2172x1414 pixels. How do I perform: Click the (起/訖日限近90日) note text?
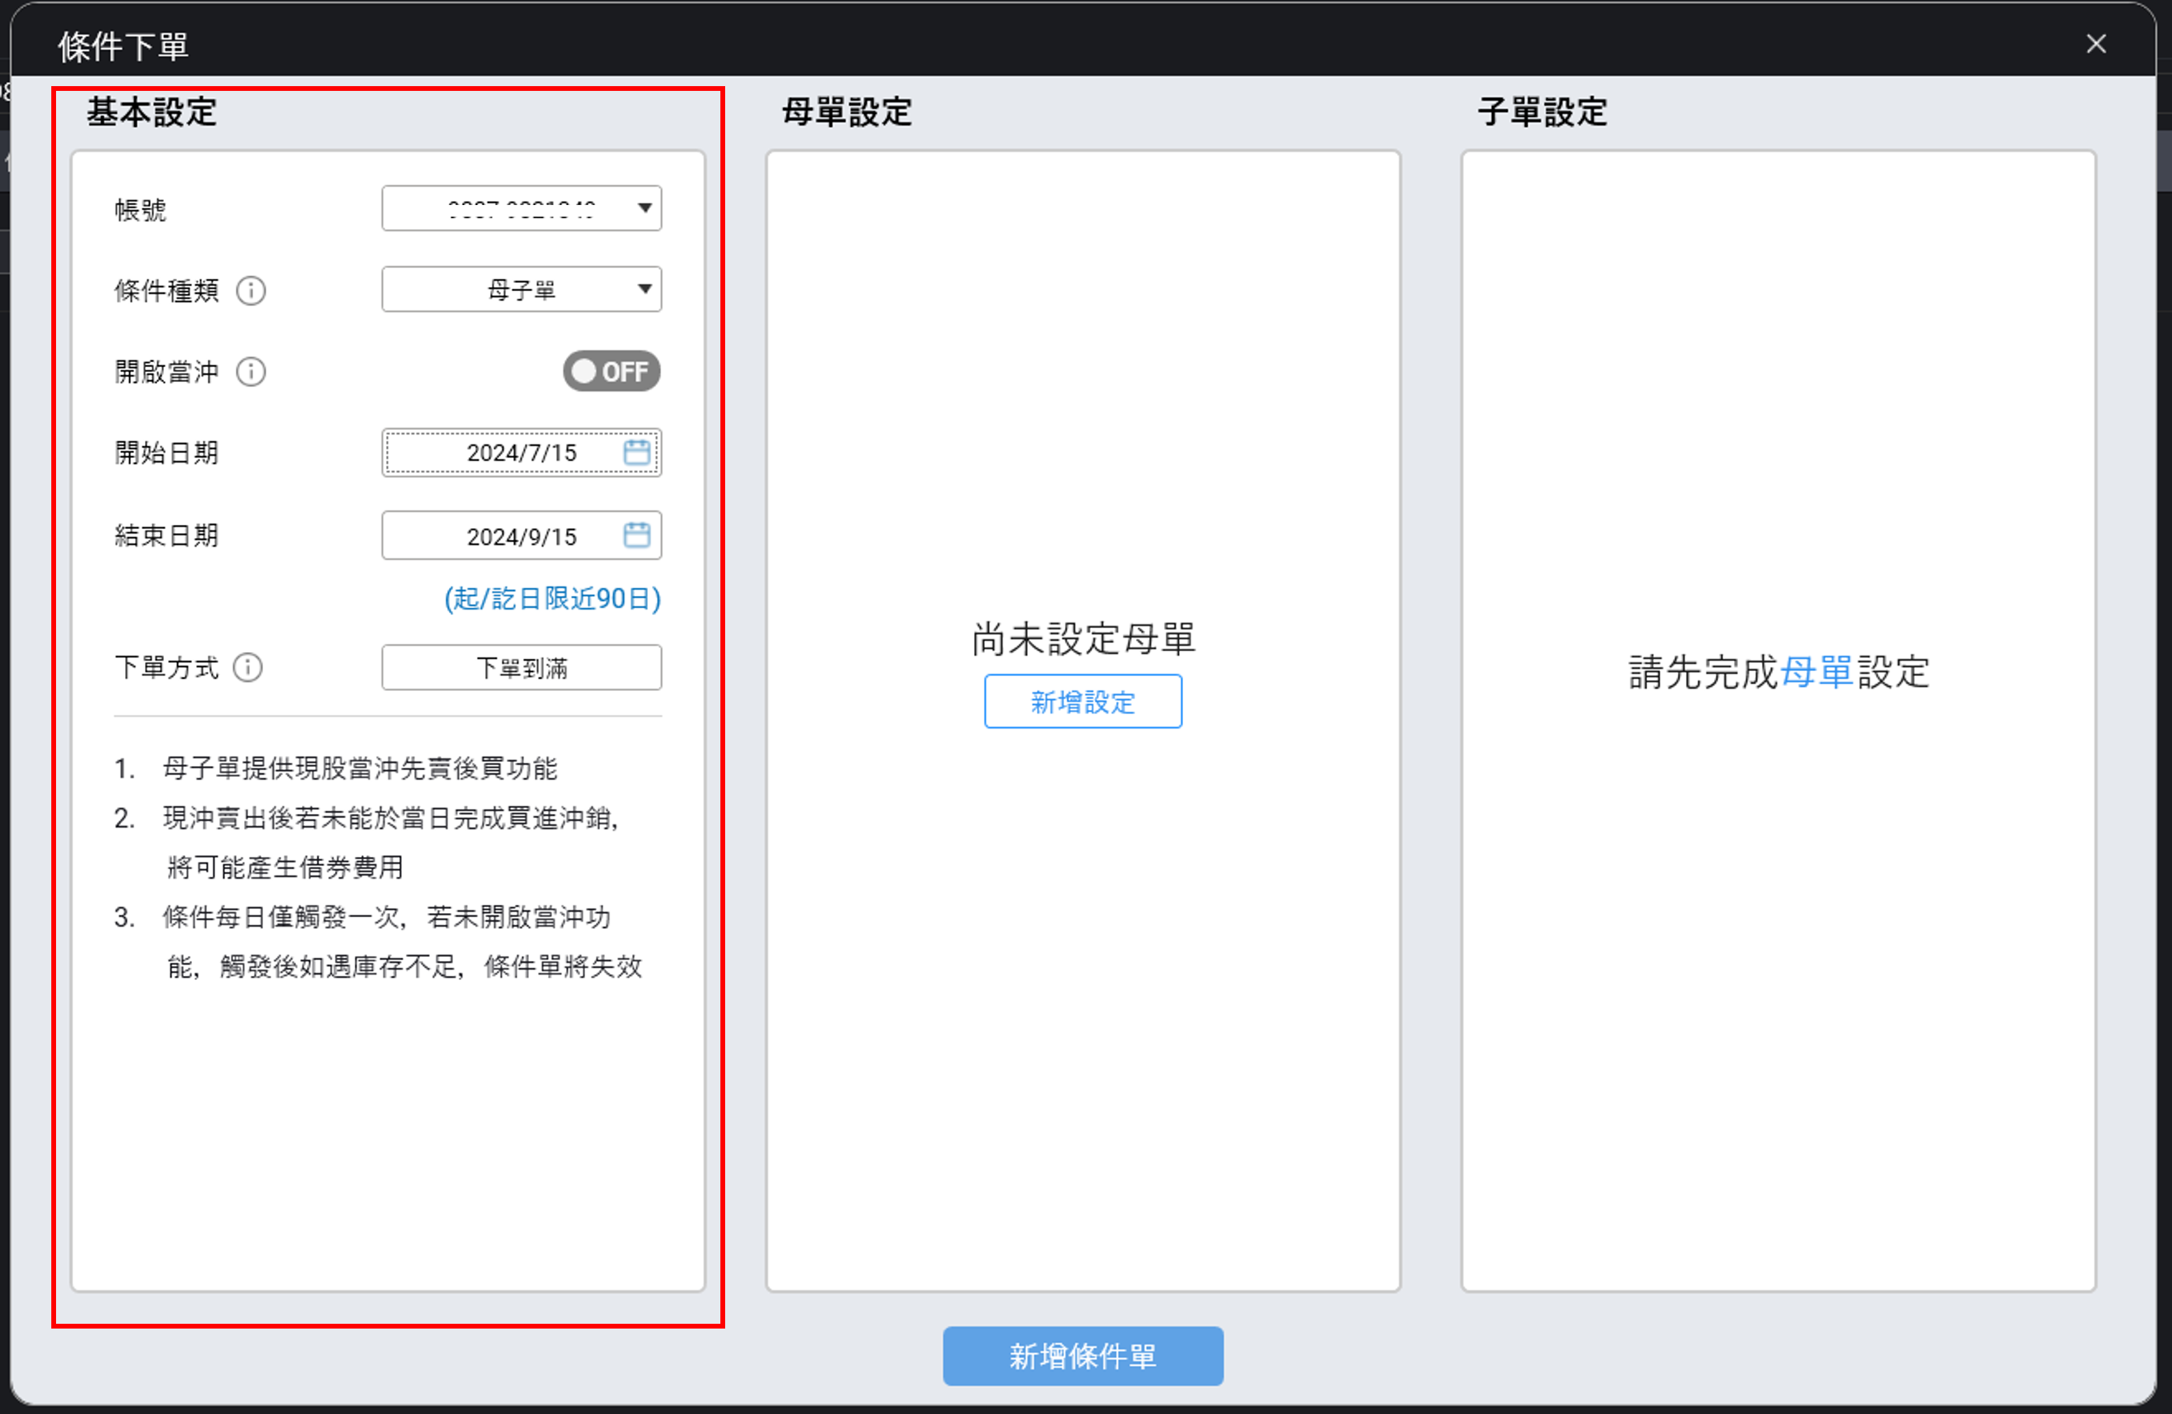(x=552, y=599)
